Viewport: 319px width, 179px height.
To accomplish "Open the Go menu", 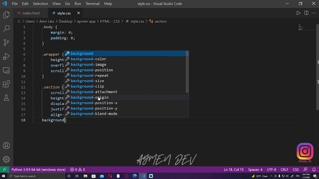I will (67, 3).
